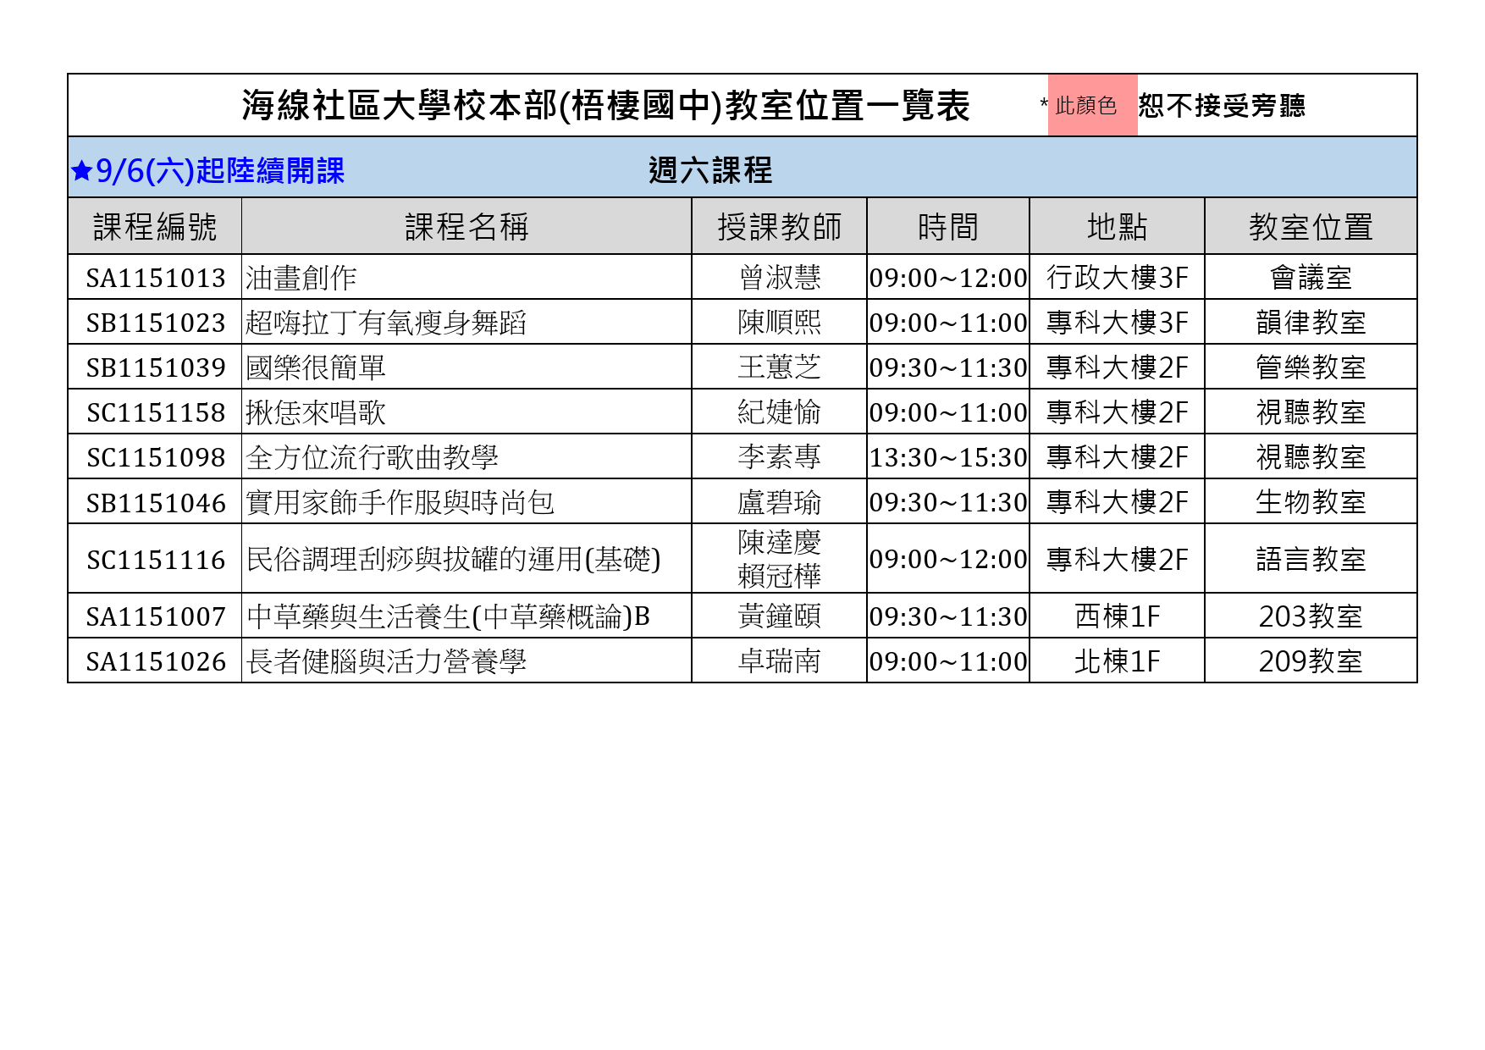
Task: Select course code SA1151013
Action: (156, 278)
